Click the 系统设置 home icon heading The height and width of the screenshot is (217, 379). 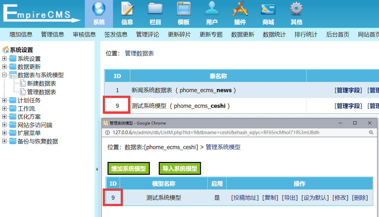pyautogui.click(x=6, y=50)
